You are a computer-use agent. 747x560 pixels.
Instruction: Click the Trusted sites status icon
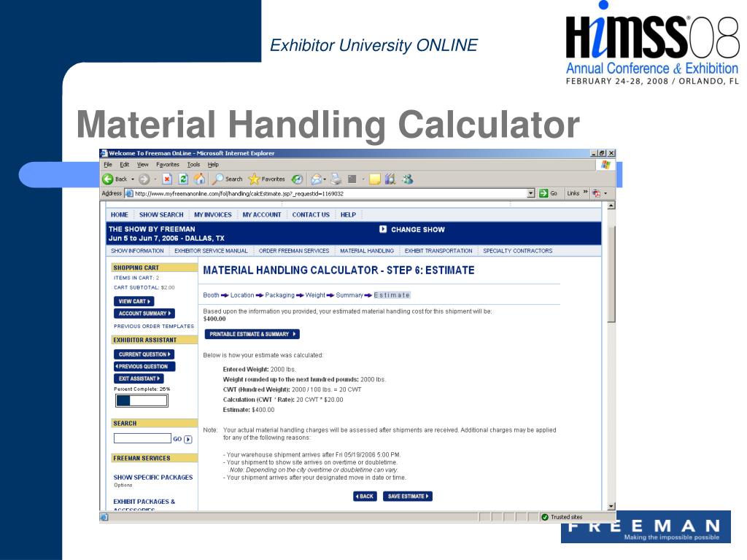coord(545,517)
